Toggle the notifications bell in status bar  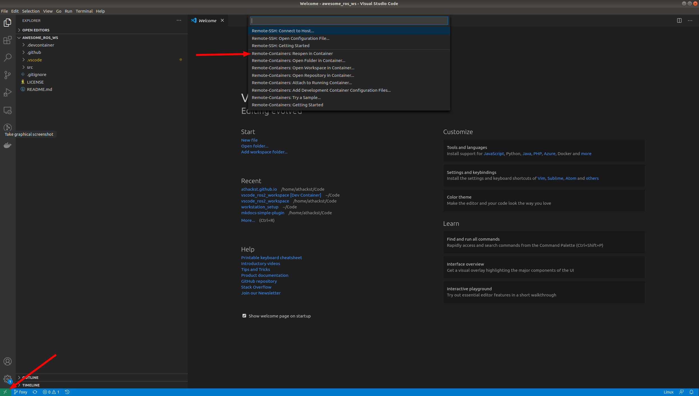click(x=691, y=392)
